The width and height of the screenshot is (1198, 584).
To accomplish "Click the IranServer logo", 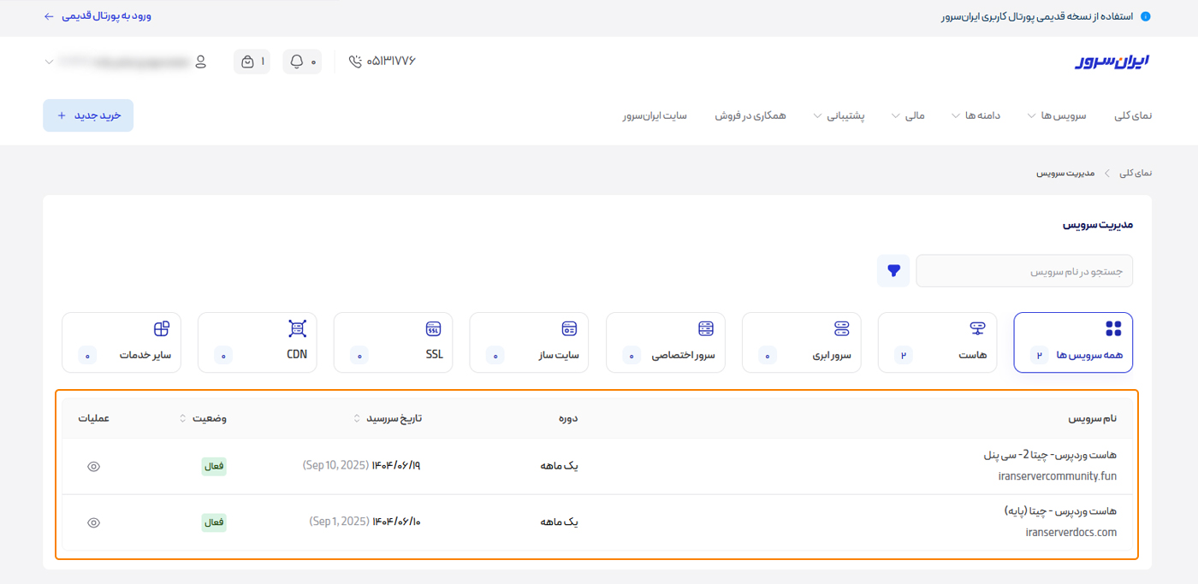I will point(1112,62).
